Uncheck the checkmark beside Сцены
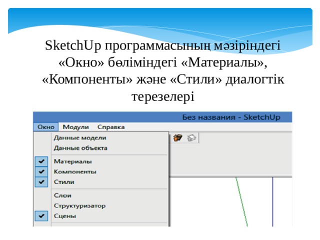Screen dimensions: 320x240 tap(41, 216)
